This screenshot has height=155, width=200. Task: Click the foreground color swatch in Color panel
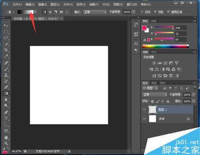click(x=144, y=28)
